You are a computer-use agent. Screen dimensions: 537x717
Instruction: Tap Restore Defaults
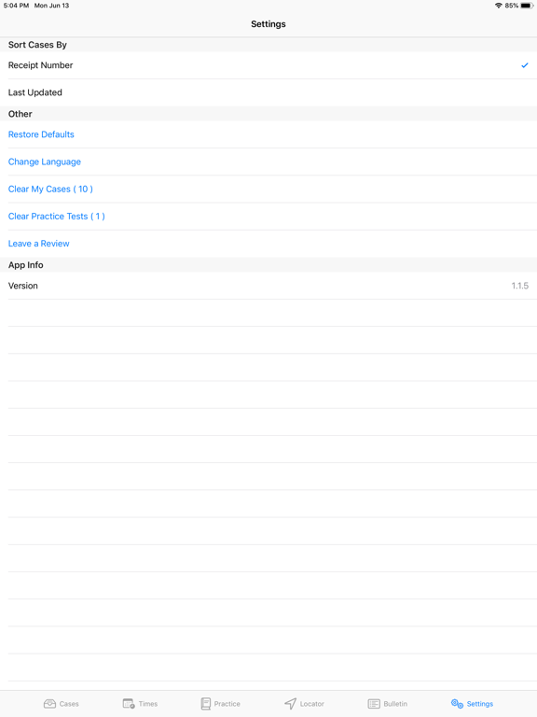pos(41,134)
